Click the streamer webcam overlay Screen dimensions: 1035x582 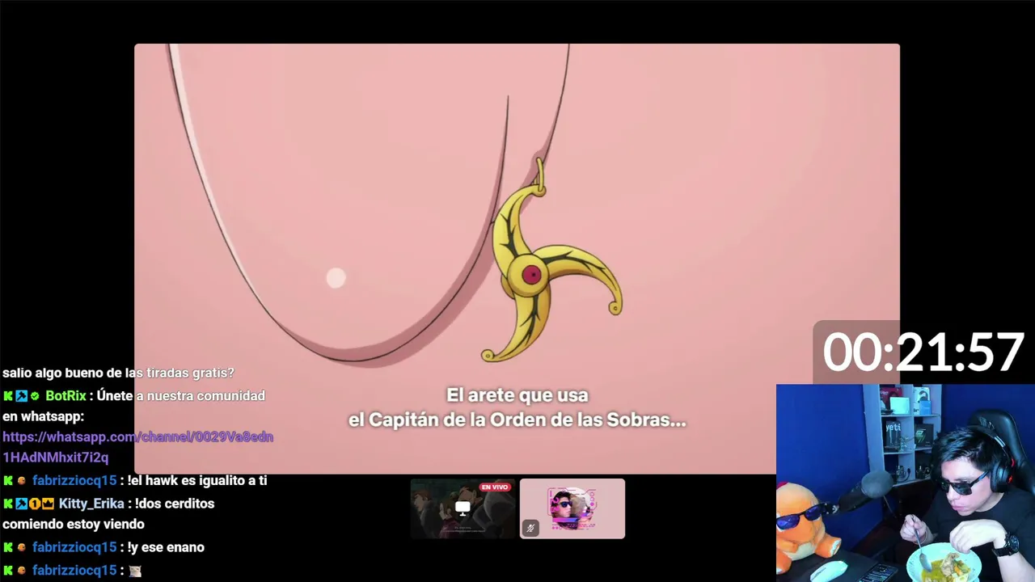906,483
